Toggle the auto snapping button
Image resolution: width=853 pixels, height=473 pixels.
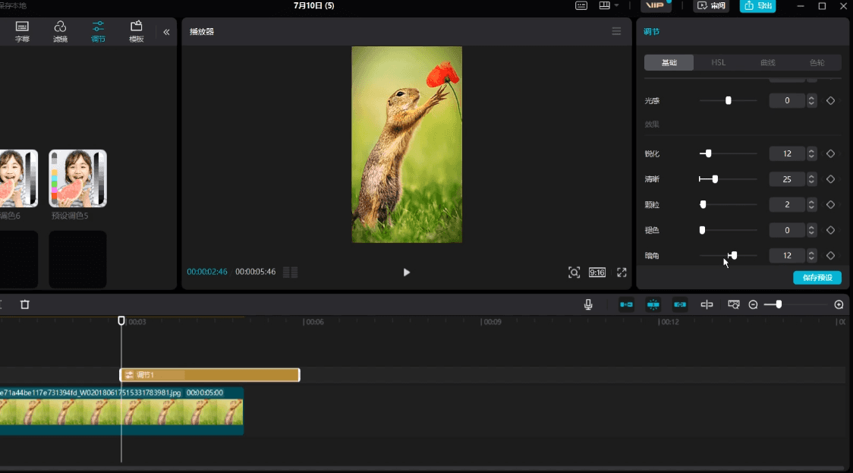tap(653, 304)
